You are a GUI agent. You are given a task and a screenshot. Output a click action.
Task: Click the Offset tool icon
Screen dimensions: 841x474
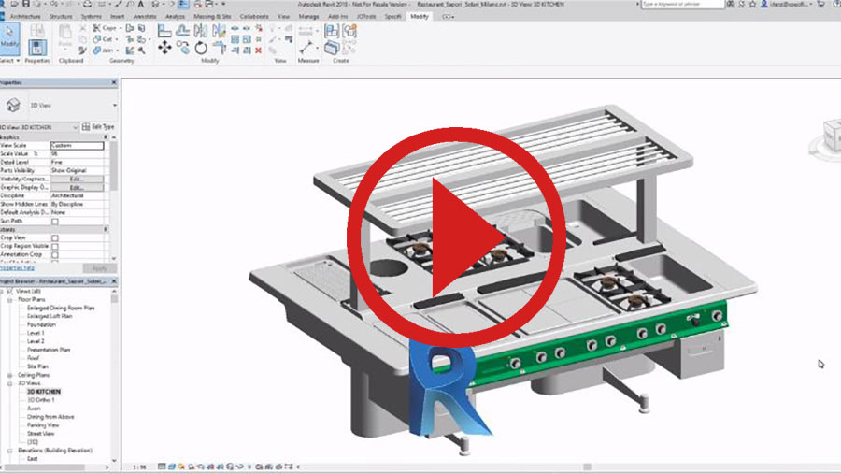pyautogui.click(x=183, y=31)
